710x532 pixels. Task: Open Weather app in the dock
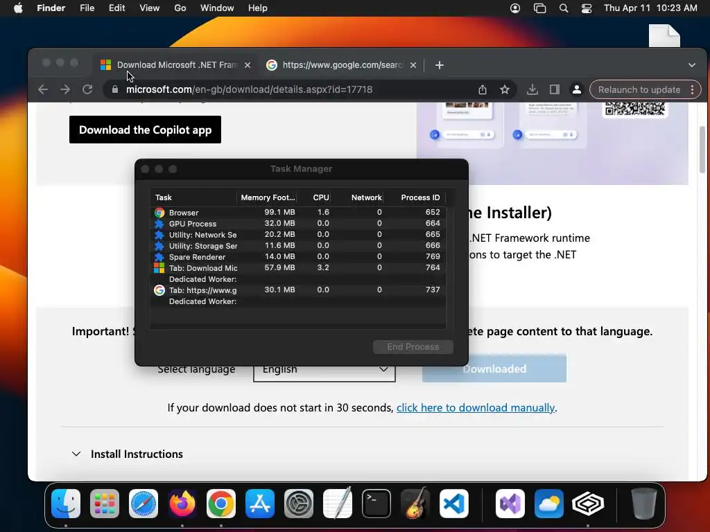[x=549, y=504]
